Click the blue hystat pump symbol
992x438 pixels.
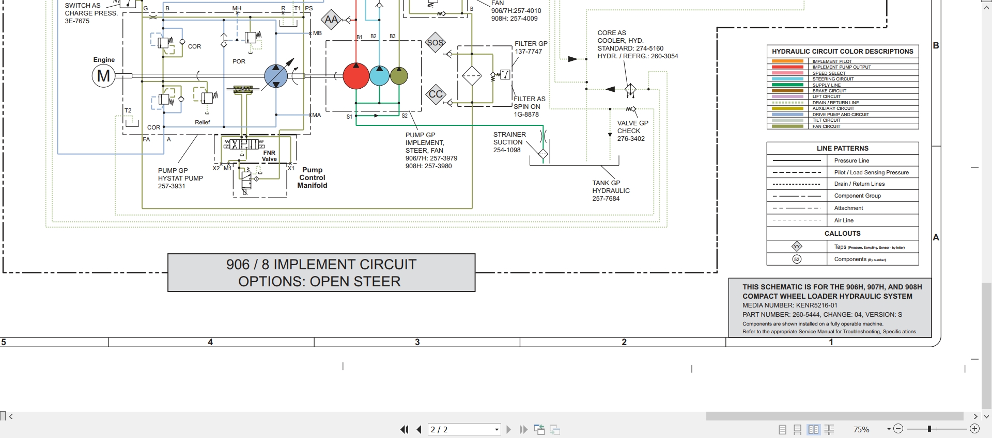(276, 76)
